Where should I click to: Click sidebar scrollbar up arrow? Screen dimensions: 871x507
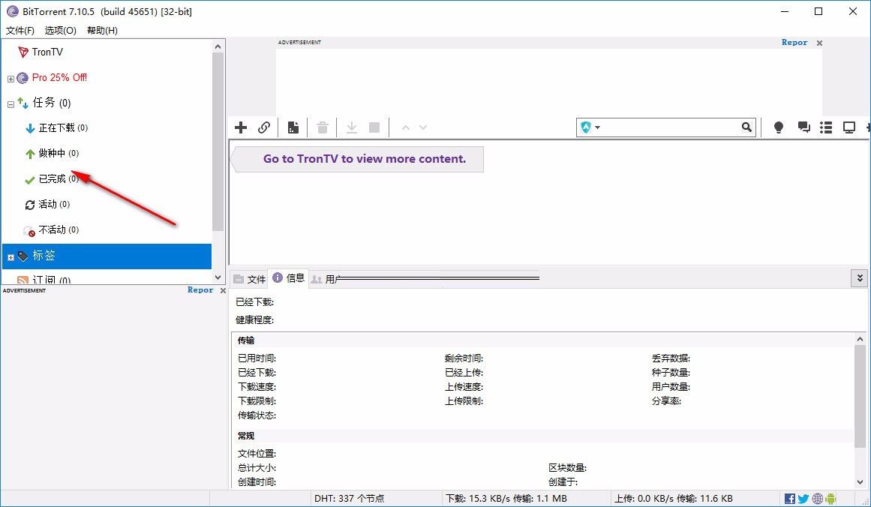218,46
